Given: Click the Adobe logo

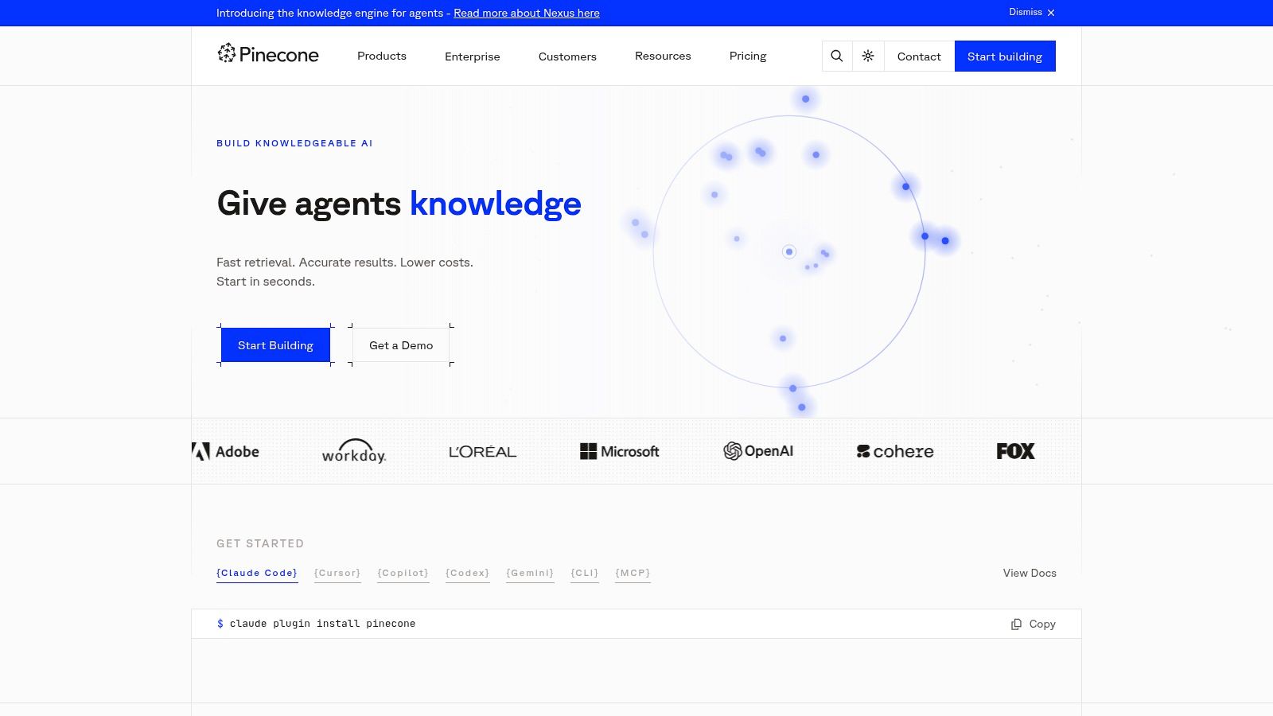Looking at the screenshot, I should pos(226,451).
